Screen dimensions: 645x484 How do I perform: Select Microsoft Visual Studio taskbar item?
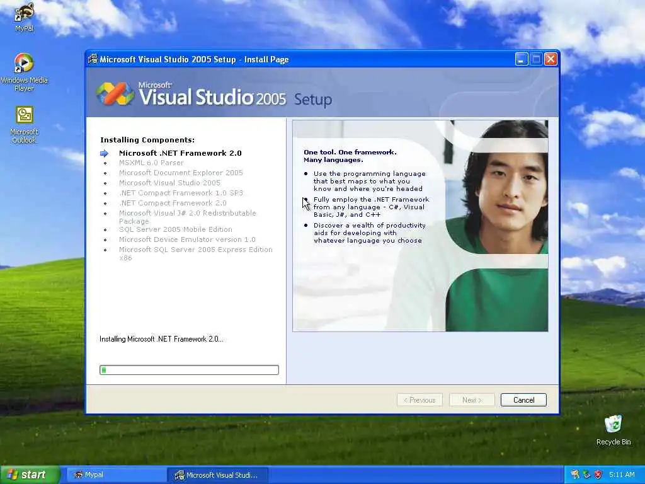pyautogui.click(x=218, y=475)
